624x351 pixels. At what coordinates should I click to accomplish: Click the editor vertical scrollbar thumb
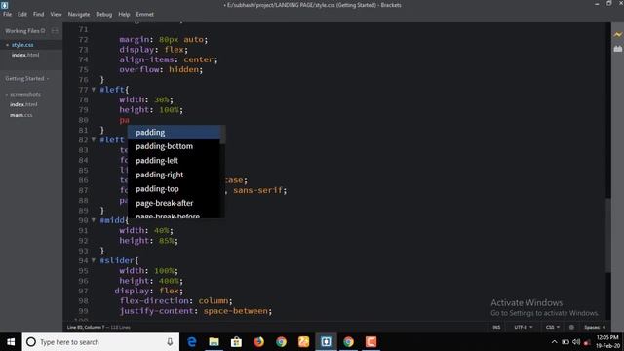point(607,235)
